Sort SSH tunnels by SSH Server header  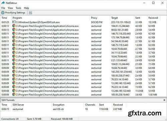tap(18, 105)
